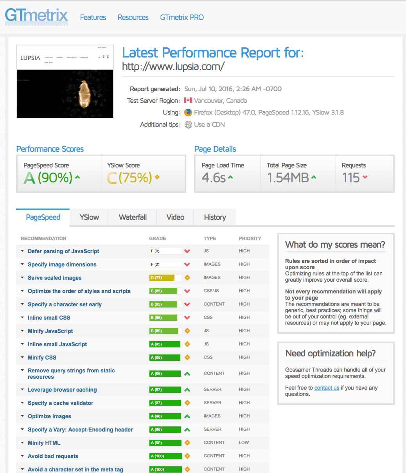Image resolution: width=406 pixels, height=473 pixels.
Task: Click red trend arrow in Defer parsing of JavaScript row
Action: tap(187, 251)
